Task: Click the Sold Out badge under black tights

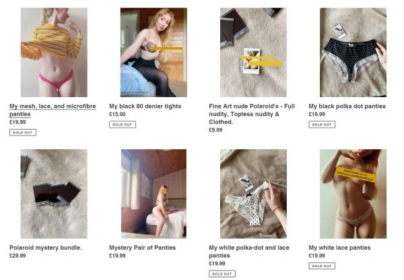Action: point(123,125)
